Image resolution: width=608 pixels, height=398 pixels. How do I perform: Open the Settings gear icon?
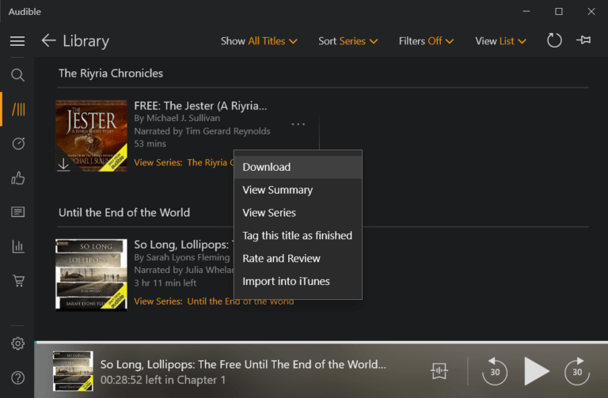tap(18, 343)
